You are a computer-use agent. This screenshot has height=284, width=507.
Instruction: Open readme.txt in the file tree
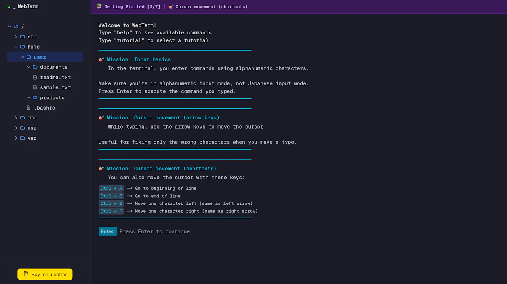(x=55, y=77)
